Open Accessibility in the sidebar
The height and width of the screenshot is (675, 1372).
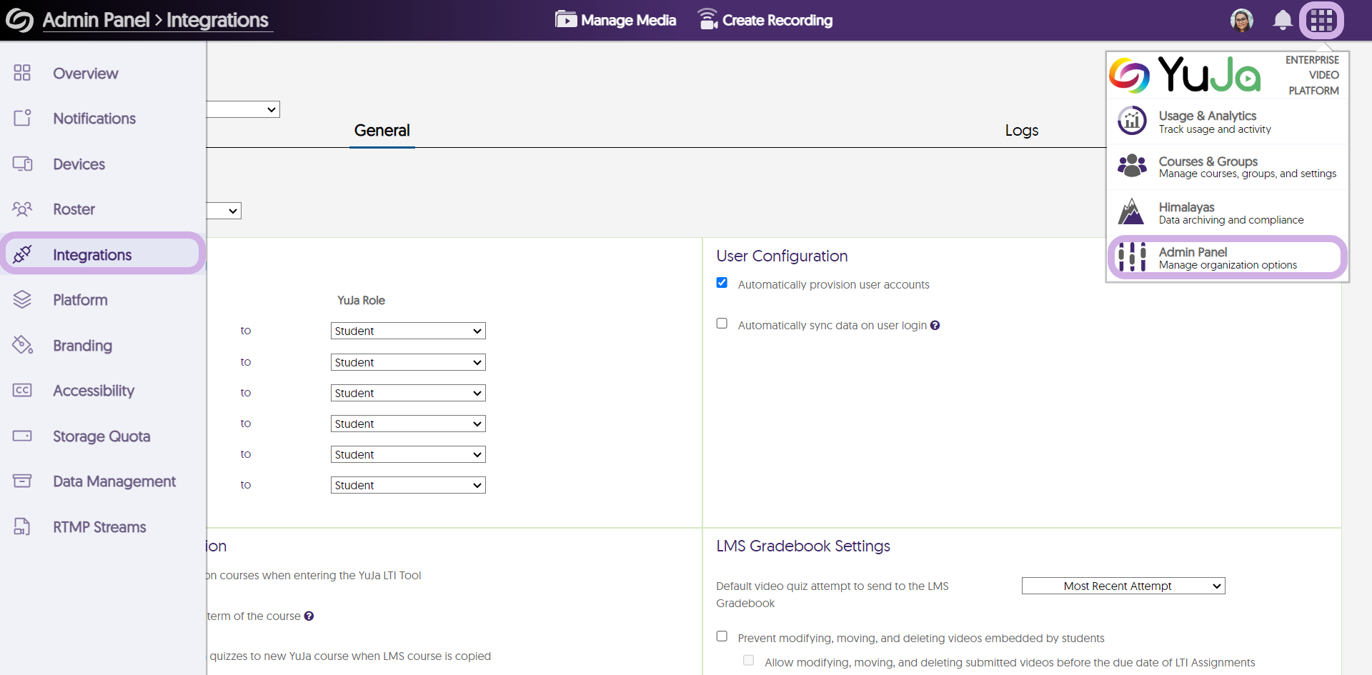pos(94,391)
